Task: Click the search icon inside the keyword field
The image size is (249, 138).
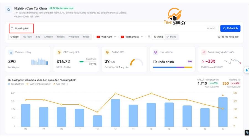Action: (12, 28)
